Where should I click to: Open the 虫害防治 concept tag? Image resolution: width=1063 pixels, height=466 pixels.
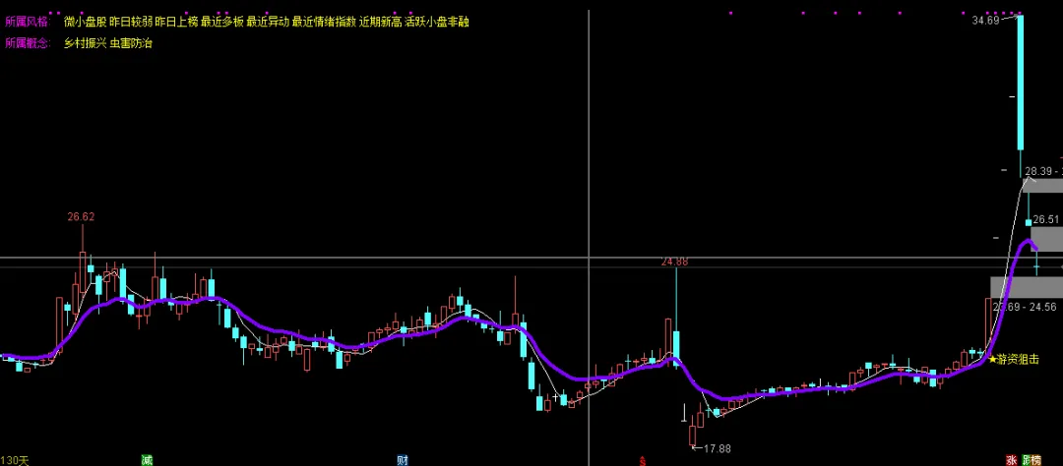131,43
